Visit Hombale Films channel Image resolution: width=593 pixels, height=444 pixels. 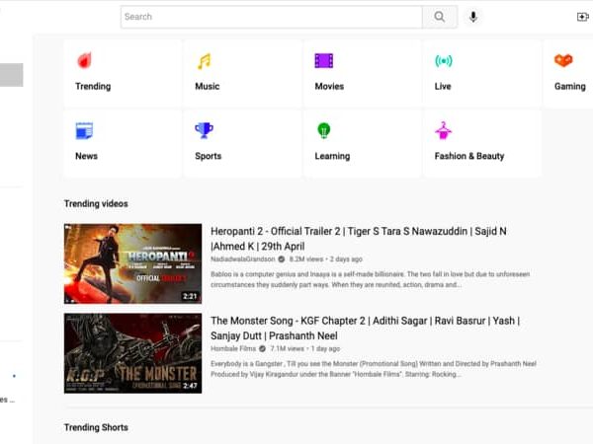point(233,348)
